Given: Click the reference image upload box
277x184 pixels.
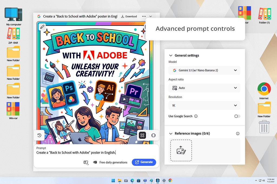Looking at the screenshot, I should tap(181, 151).
